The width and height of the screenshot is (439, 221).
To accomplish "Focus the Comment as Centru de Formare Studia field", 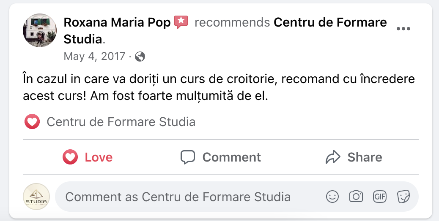I will (x=178, y=197).
